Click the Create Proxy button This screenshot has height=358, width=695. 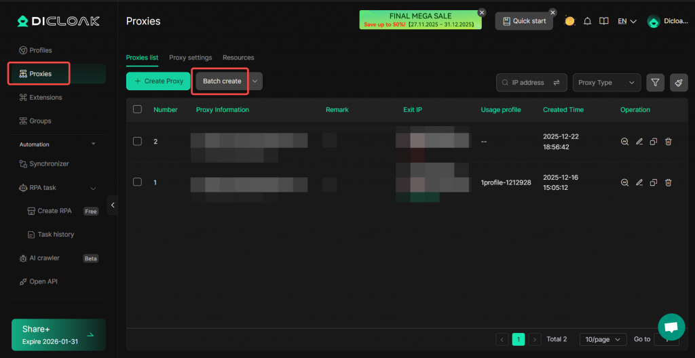pyautogui.click(x=158, y=81)
